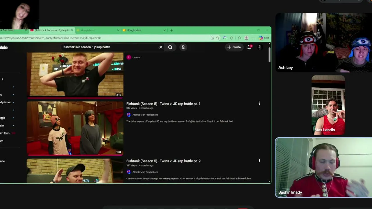Image resolution: width=372 pixels, height=209 pixels.
Task: Close the faded Google Meet tab
Action: 118,30
